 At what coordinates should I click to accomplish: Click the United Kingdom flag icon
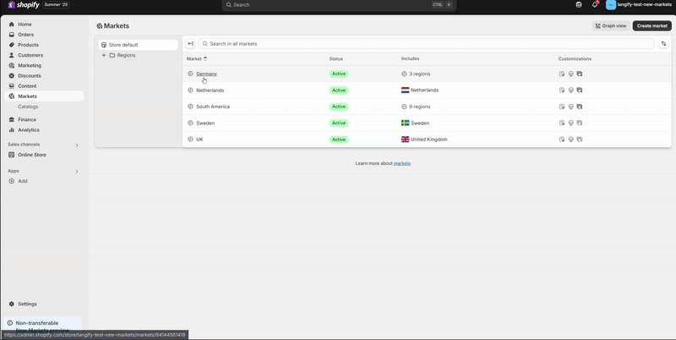click(x=406, y=140)
